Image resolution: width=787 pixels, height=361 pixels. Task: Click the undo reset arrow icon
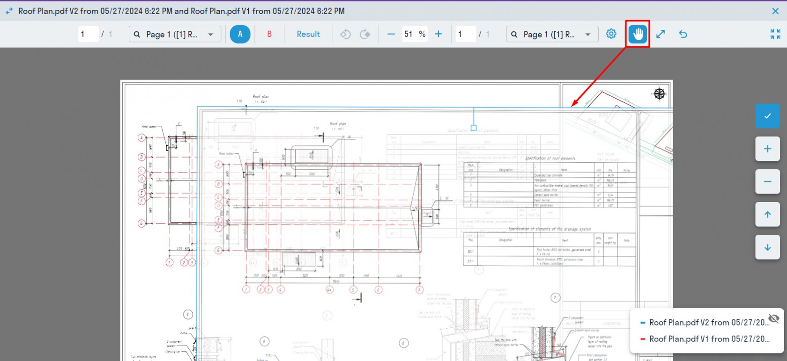(683, 34)
